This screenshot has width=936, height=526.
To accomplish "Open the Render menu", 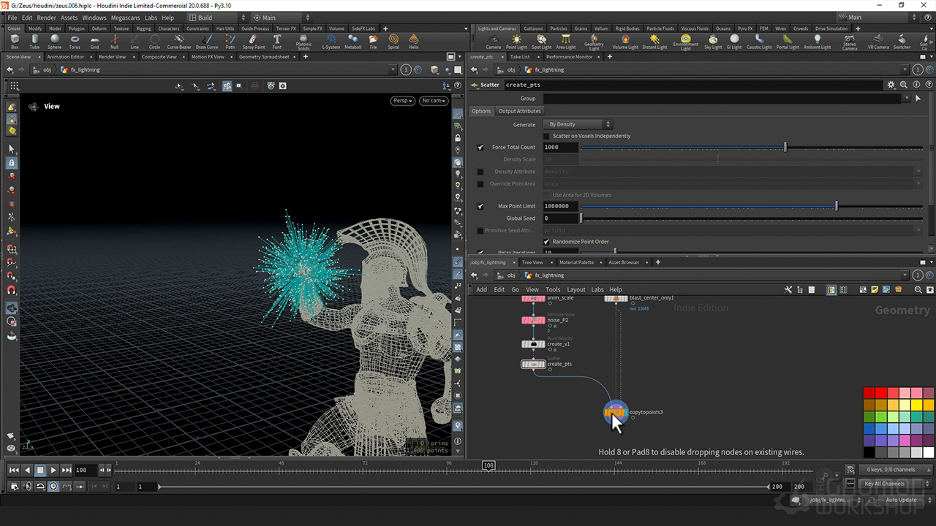I will pos(46,18).
